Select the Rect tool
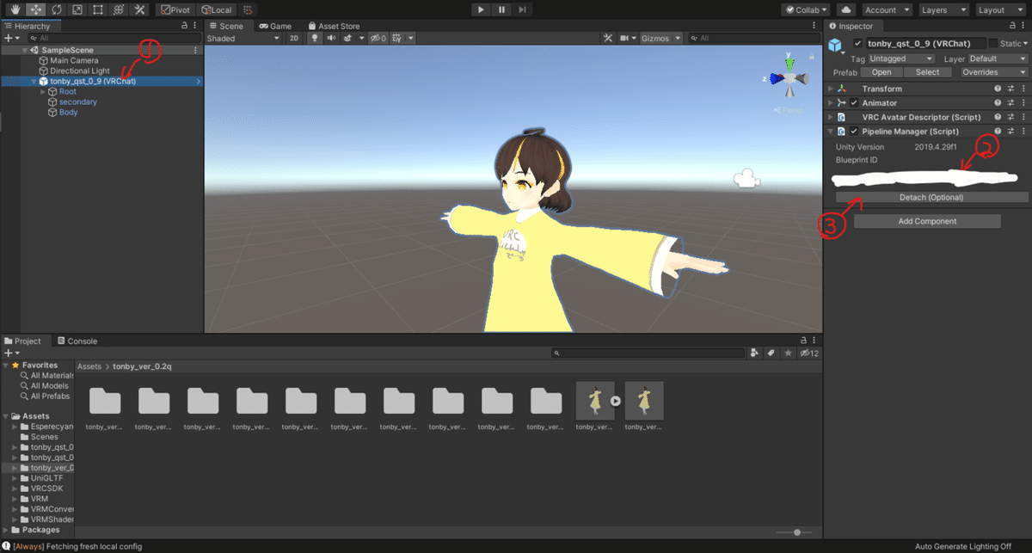This screenshot has width=1032, height=553. [98, 9]
